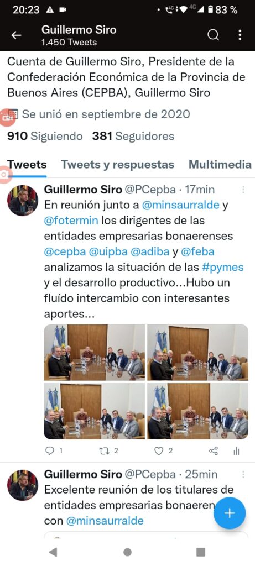
Task: Open 910 Siguiendo list
Action: click(45, 137)
